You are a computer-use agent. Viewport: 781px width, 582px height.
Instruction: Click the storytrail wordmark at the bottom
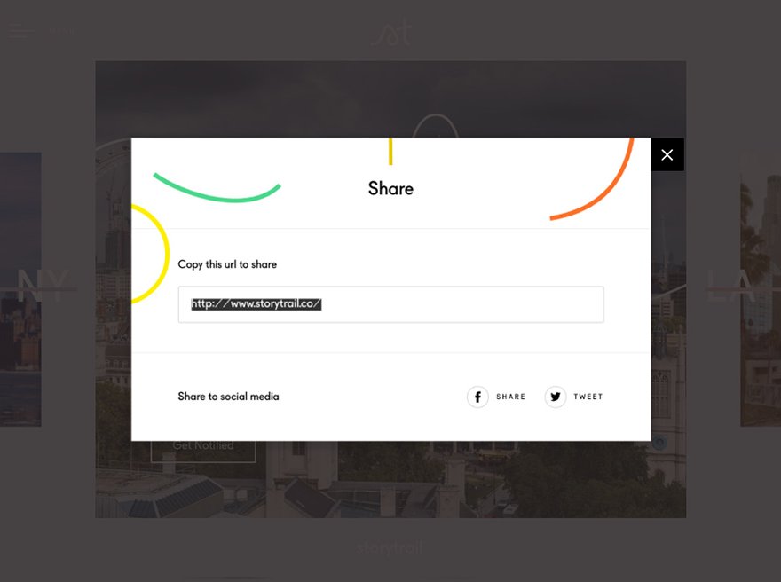(x=390, y=547)
